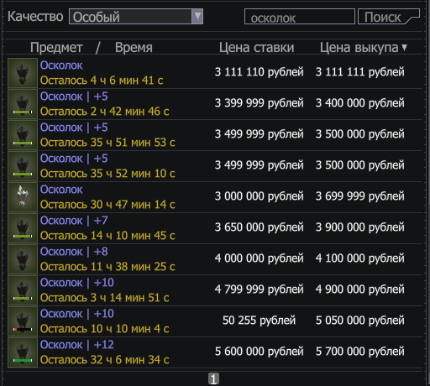Click the Поиск search button
The width and height of the screenshot is (430, 386).
389,17
